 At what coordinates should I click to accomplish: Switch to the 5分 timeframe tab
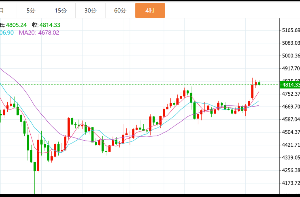31,11
